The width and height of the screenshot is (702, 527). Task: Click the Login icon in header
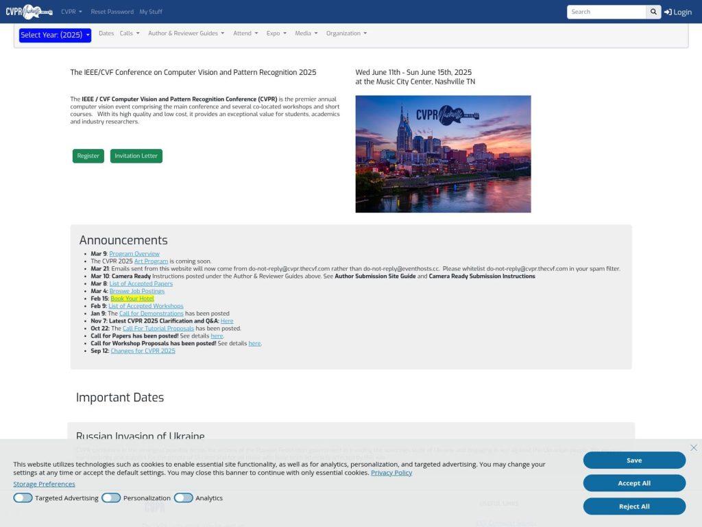[668, 12]
